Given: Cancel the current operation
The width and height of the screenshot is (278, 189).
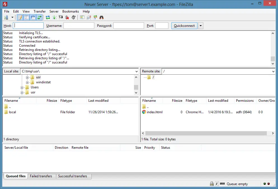Looking at the screenshot, I should 61,17.
